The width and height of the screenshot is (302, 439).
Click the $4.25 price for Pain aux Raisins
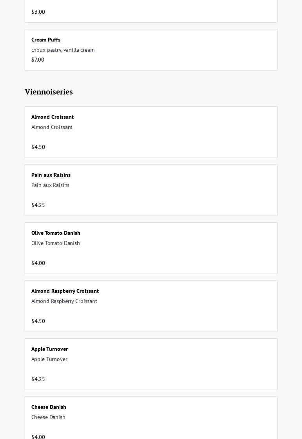click(38, 205)
